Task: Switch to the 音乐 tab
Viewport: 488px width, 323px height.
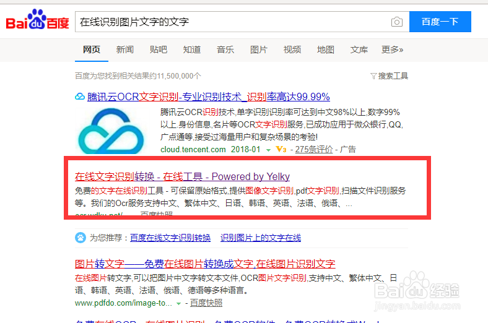Action: tap(225, 50)
